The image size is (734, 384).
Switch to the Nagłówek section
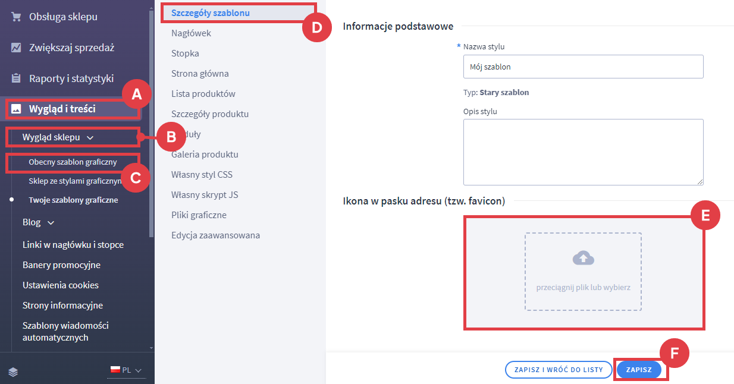191,33
